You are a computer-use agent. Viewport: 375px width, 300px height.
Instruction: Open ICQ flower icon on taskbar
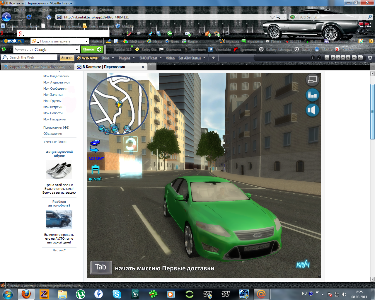153,294
